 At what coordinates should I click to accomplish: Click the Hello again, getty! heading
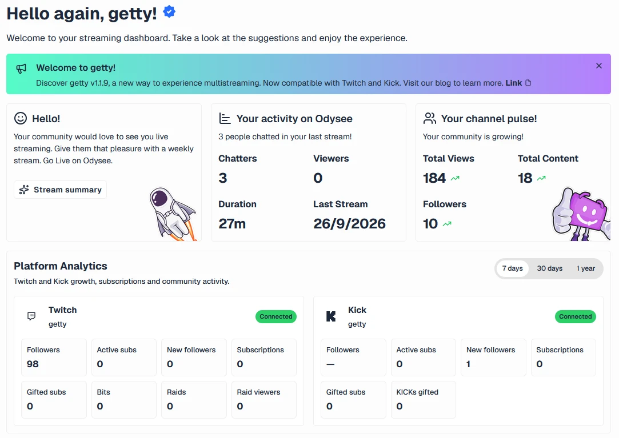click(x=82, y=14)
